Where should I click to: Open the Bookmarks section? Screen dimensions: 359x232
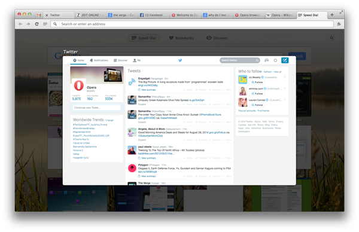181,38
